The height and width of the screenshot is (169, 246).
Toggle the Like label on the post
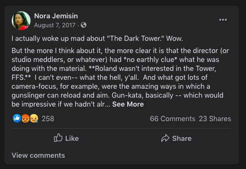click(72, 138)
